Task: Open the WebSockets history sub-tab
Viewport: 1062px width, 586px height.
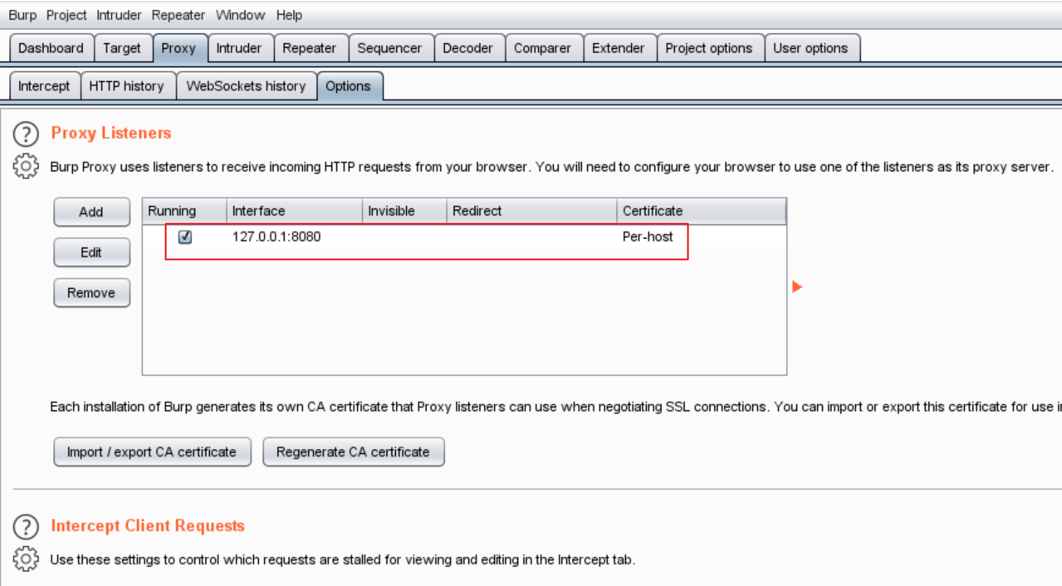Action: point(246,86)
